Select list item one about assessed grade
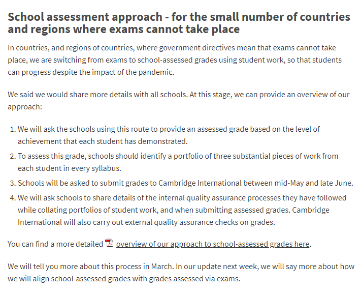 [169, 135]
